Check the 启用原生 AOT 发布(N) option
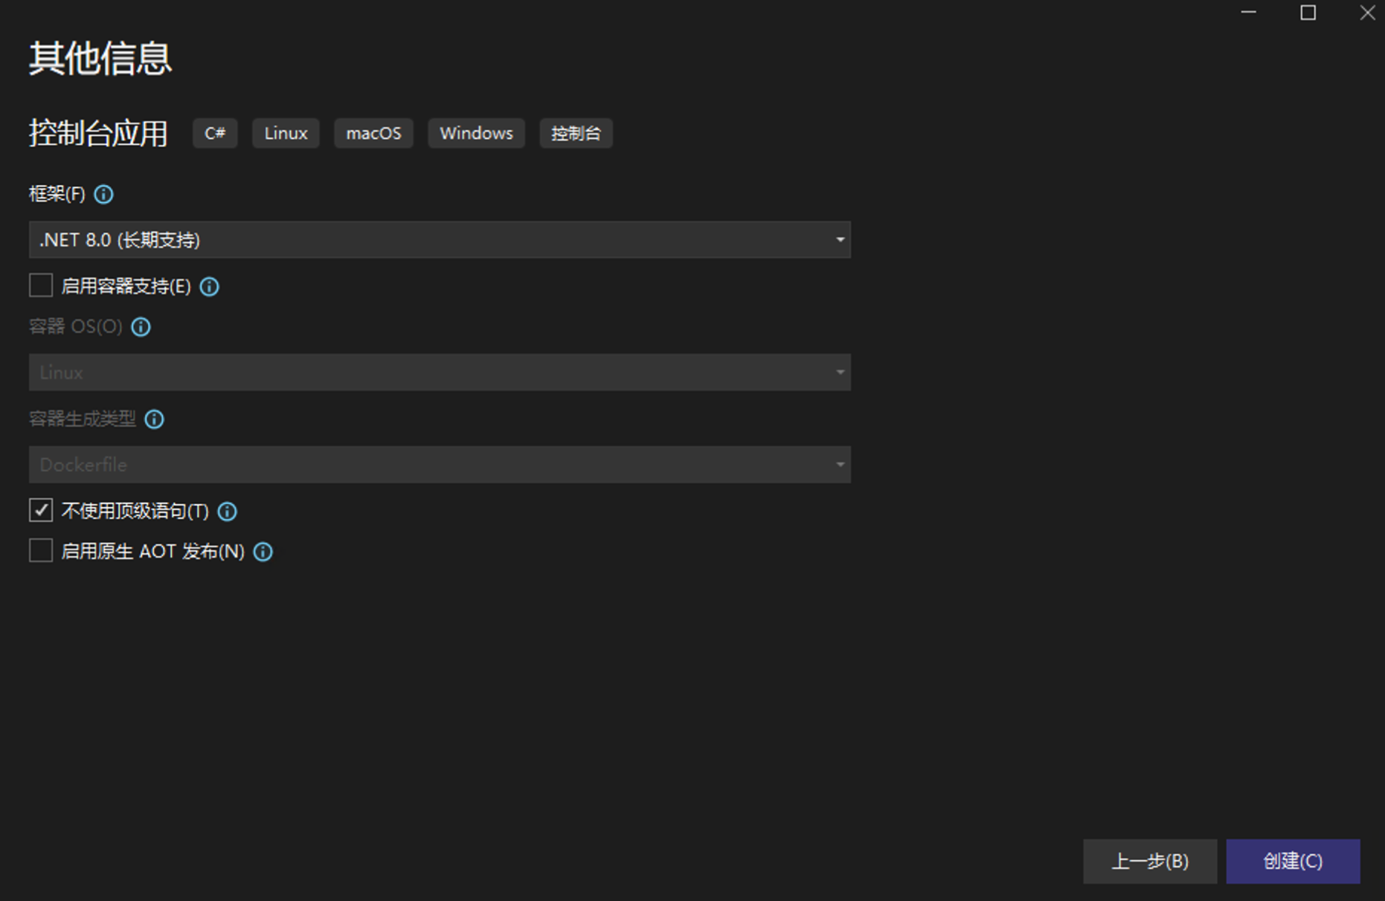 coord(40,550)
